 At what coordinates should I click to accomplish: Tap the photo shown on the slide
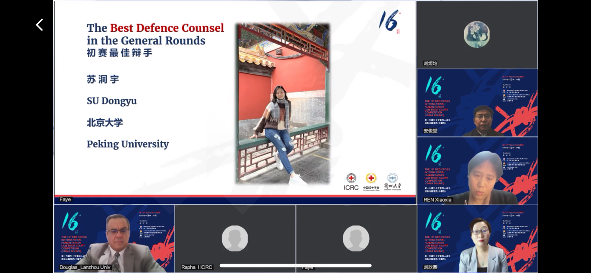click(284, 103)
